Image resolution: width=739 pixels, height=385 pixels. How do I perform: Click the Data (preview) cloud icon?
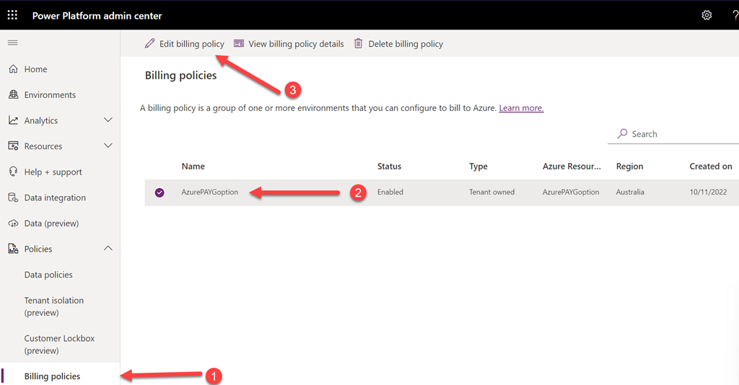tap(13, 224)
